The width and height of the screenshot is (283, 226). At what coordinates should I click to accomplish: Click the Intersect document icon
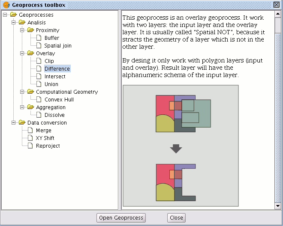click(x=39, y=77)
